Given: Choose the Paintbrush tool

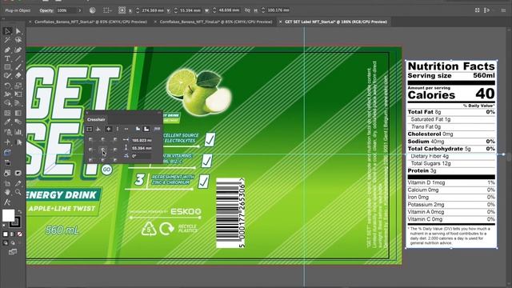Looking at the screenshot, I should [x=18, y=67].
